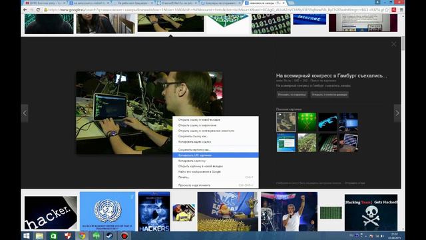426x240 pixels.
Task: Switch to the fifth browser tab
Action: pyautogui.click(x=221, y=3)
